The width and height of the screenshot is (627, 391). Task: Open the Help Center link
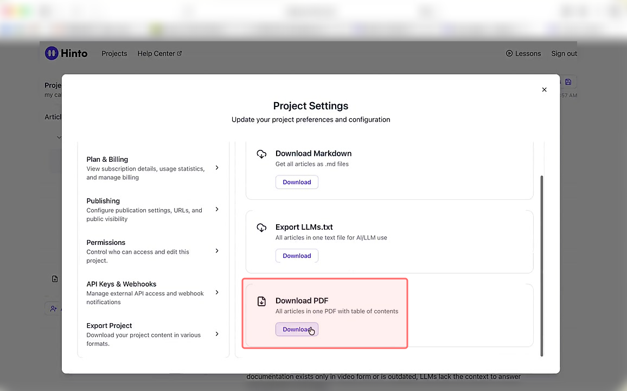tap(156, 53)
